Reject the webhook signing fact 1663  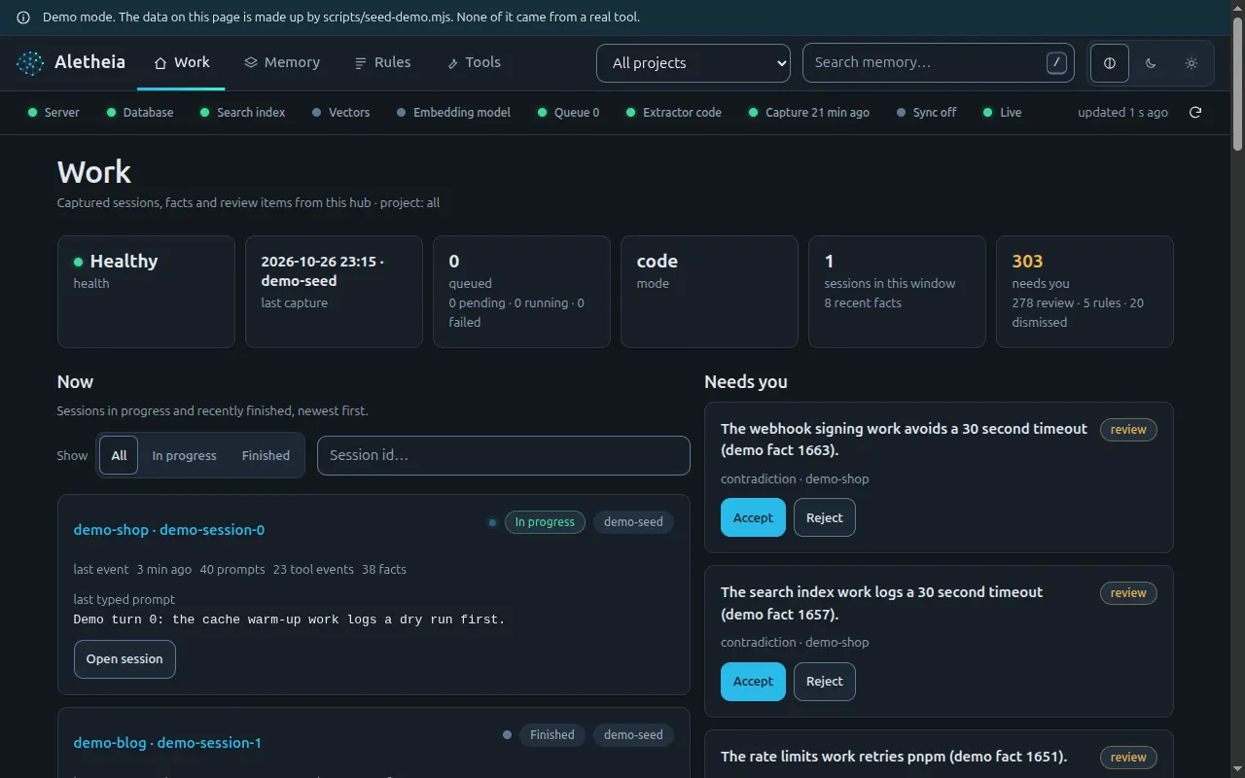pos(825,517)
